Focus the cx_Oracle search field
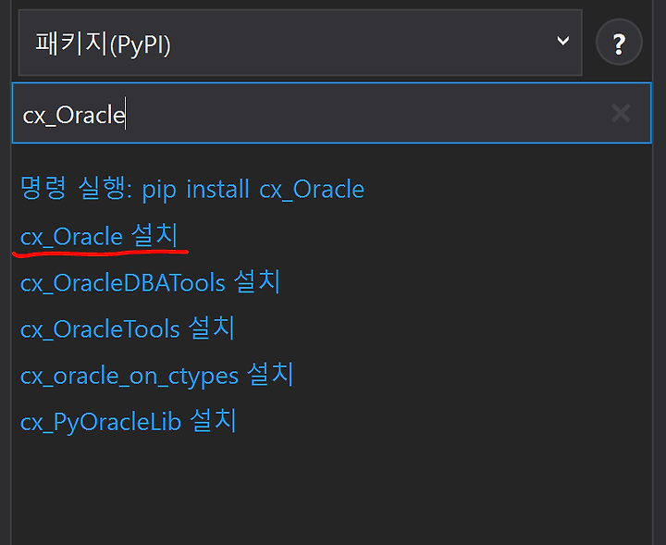Viewport: 666px width, 545px height. pos(332,114)
